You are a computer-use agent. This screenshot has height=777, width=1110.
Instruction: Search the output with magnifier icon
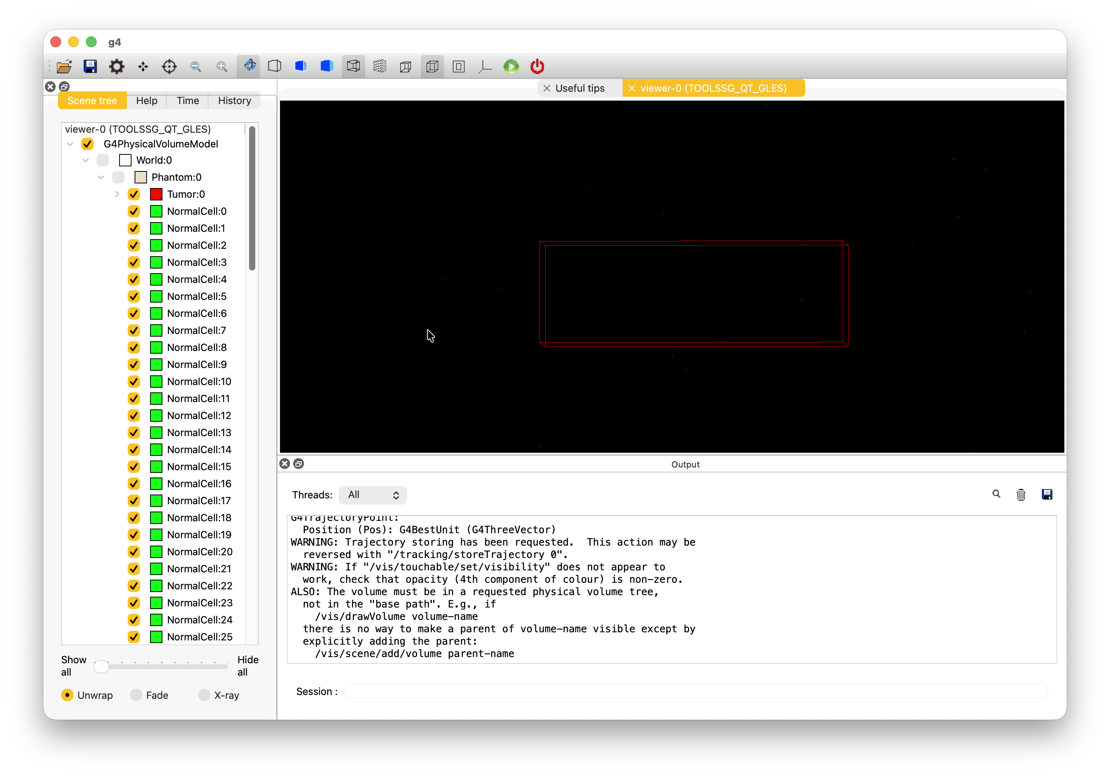(x=996, y=494)
